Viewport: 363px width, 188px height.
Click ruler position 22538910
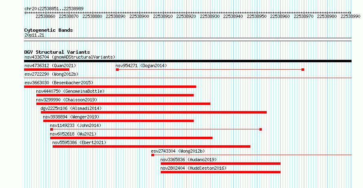(x=163, y=16)
